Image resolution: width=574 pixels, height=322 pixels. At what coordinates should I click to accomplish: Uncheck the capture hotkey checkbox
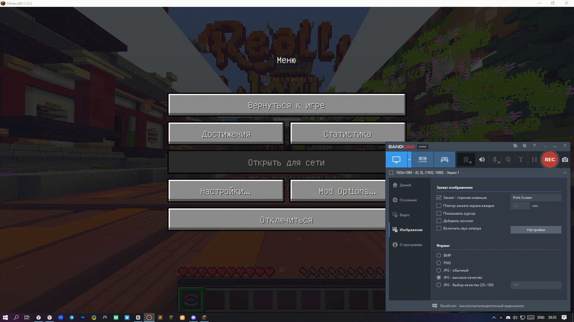click(439, 197)
